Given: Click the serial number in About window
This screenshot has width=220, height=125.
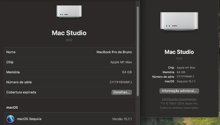Looking at the screenshot, I should (x=185, y=77).
